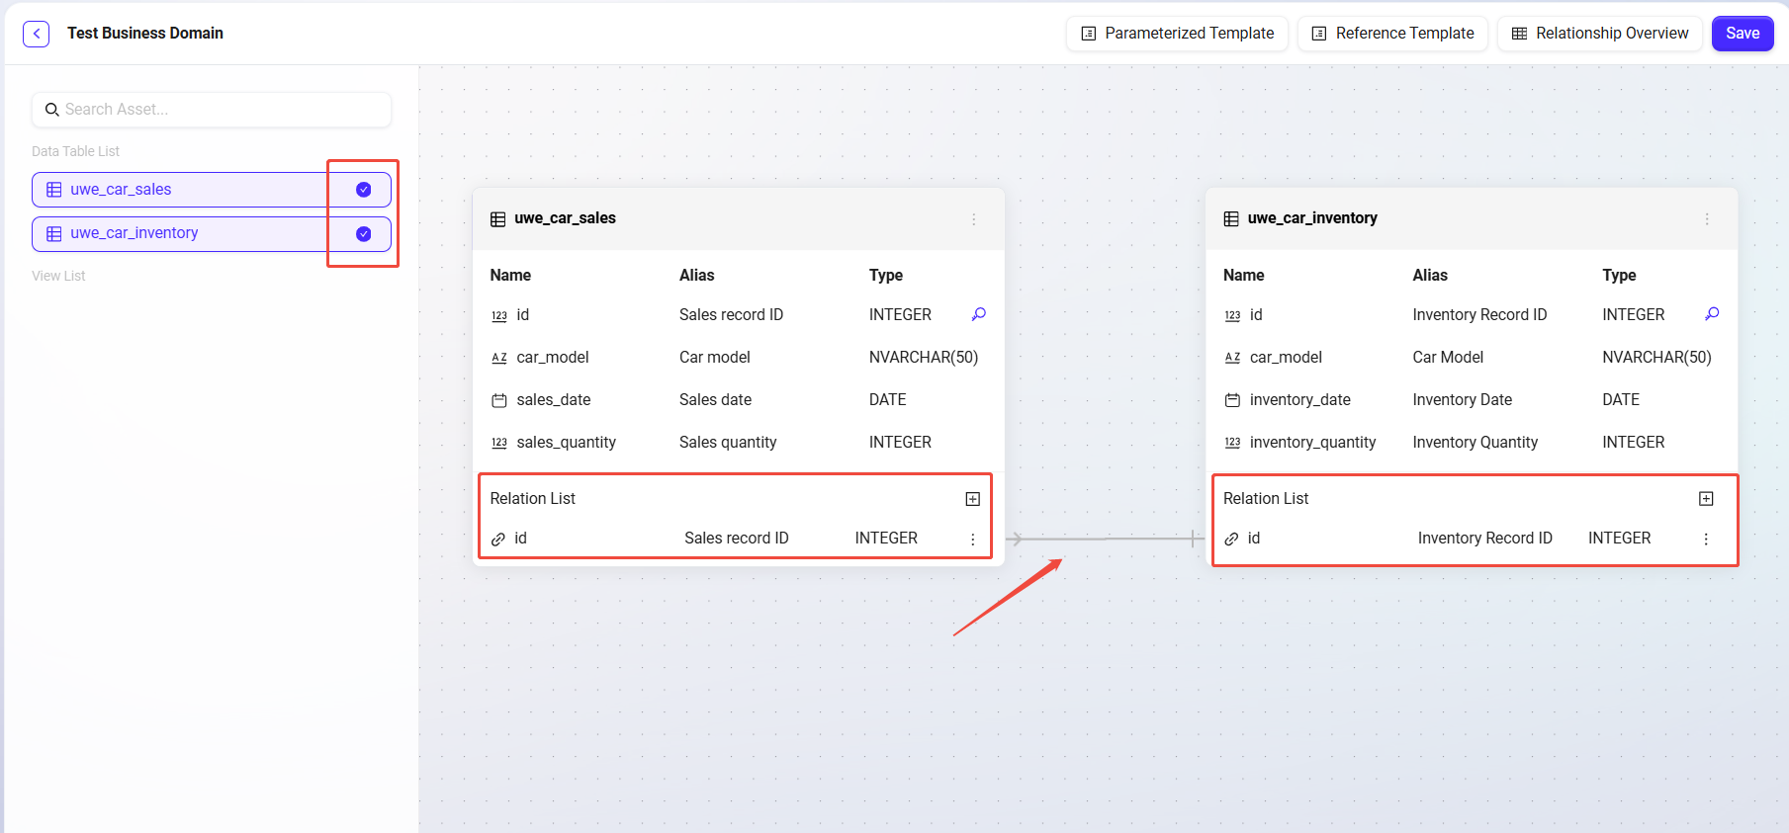The image size is (1789, 833).
Task: Click the key icon on the inventory id row
Action: (1712, 314)
